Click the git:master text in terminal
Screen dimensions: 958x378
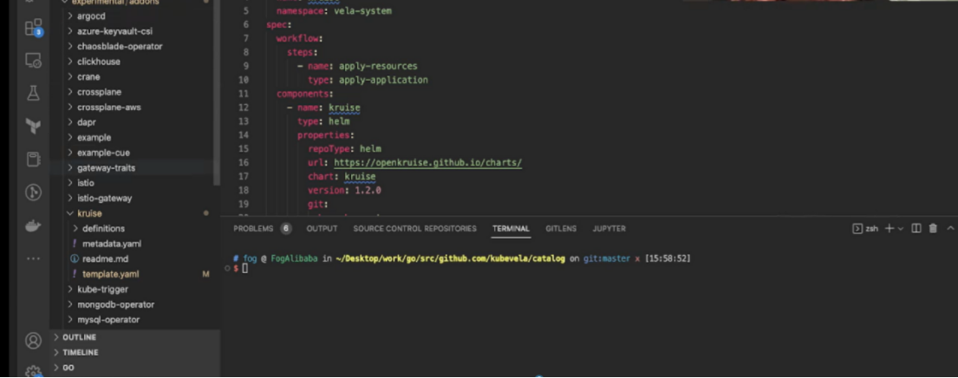coord(607,259)
